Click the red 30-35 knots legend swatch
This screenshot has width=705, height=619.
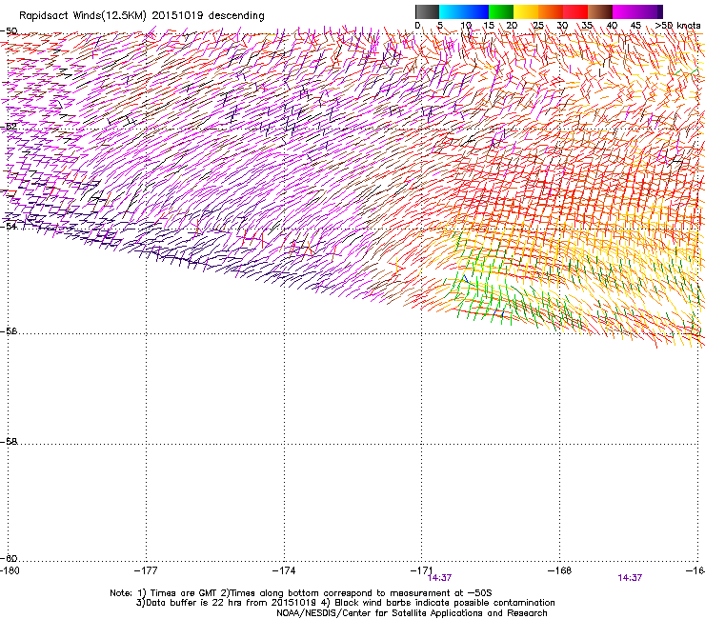(x=575, y=11)
